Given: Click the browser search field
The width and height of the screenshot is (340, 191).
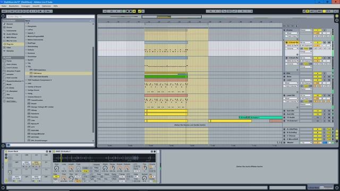Looking at the screenshot, I should (50, 16).
